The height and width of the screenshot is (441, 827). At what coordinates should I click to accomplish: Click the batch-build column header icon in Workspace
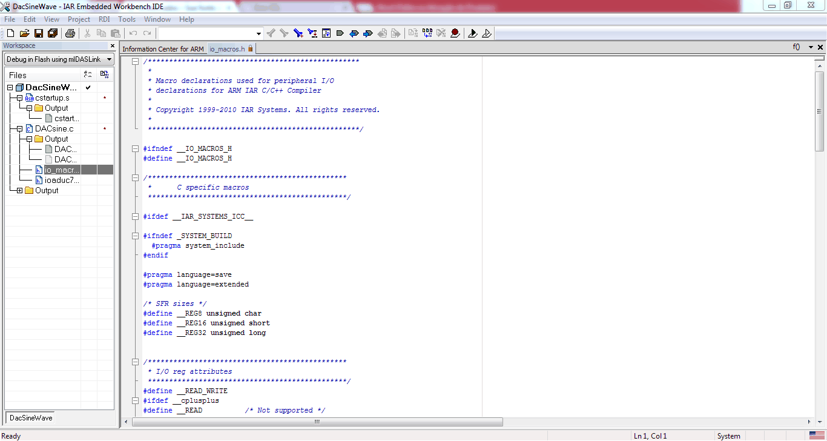[104, 75]
